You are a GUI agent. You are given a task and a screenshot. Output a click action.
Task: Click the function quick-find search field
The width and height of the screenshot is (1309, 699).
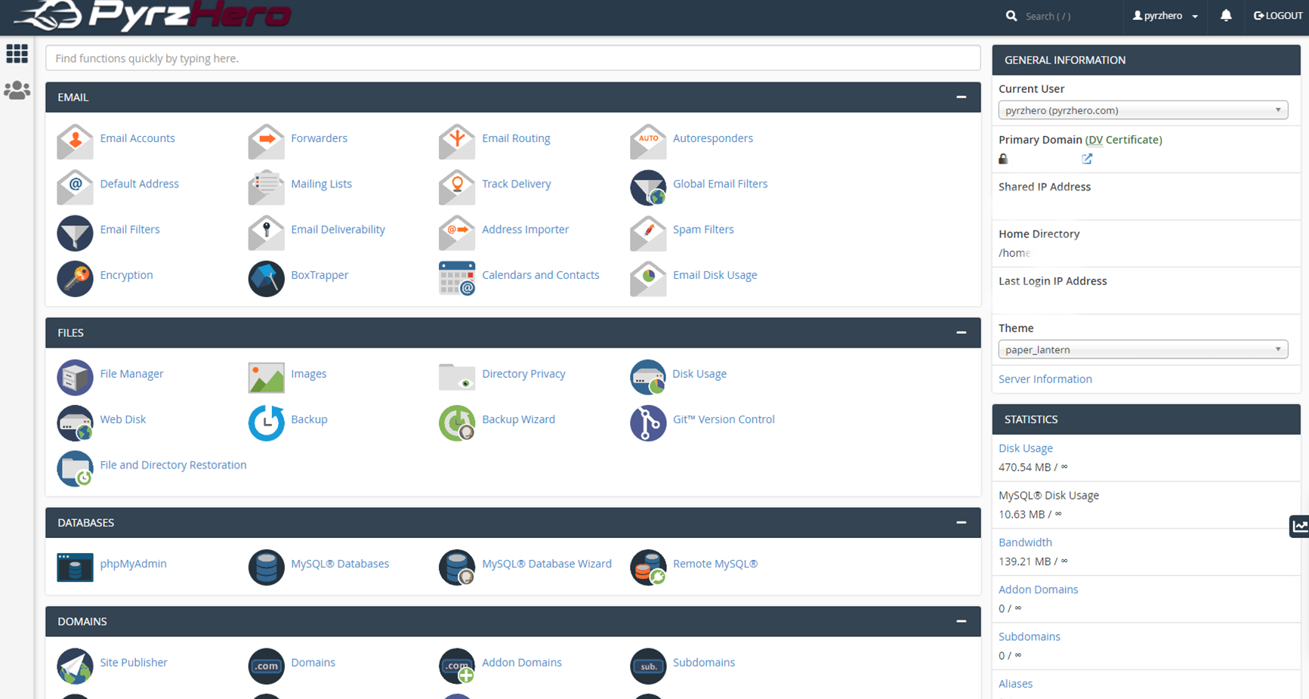(513, 57)
